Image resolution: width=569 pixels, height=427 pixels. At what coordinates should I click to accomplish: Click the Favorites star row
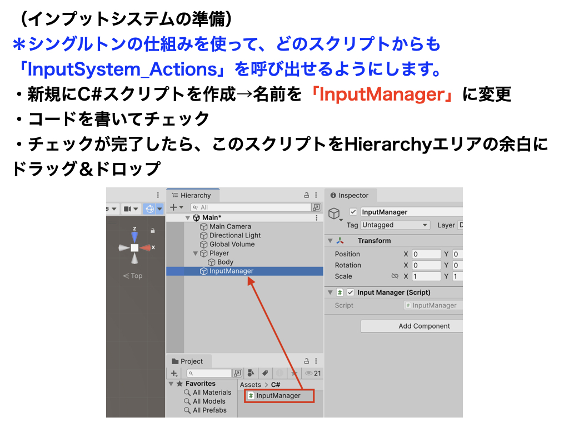(196, 384)
